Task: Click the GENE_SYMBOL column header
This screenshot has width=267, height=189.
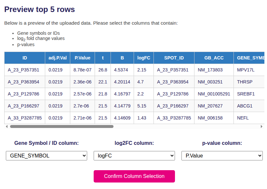Action: [x=249, y=58]
